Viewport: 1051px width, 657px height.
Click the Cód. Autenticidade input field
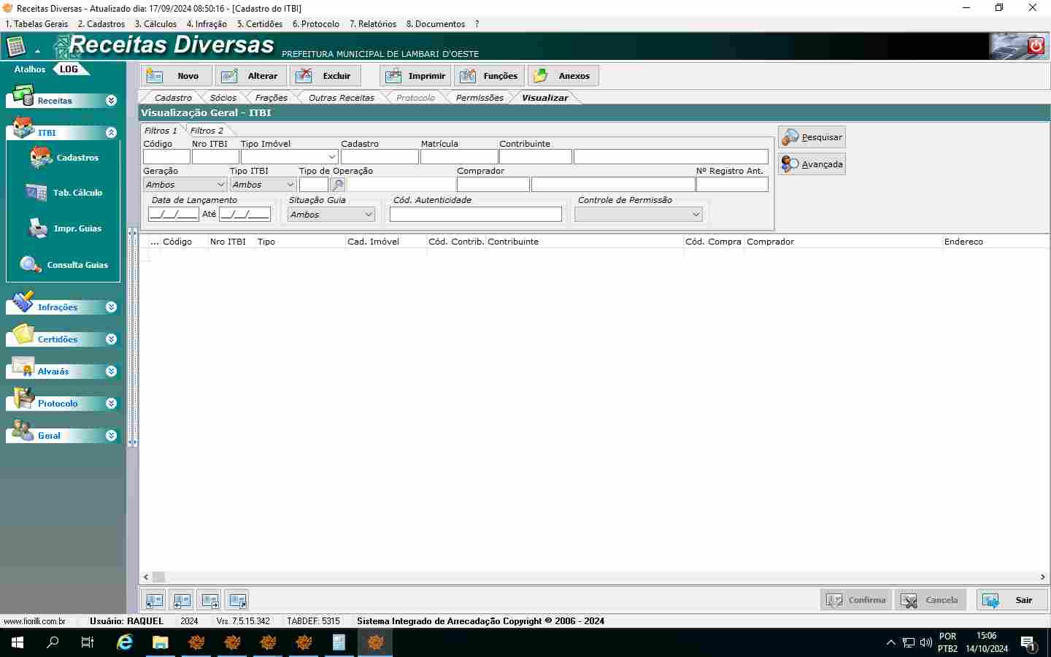(475, 215)
